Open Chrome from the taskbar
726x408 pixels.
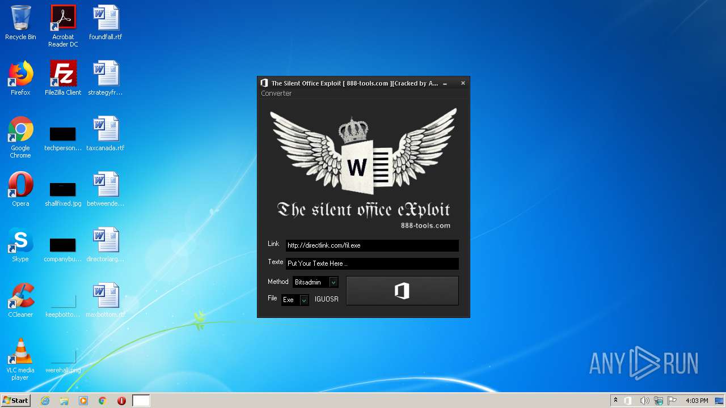[103, 401]
